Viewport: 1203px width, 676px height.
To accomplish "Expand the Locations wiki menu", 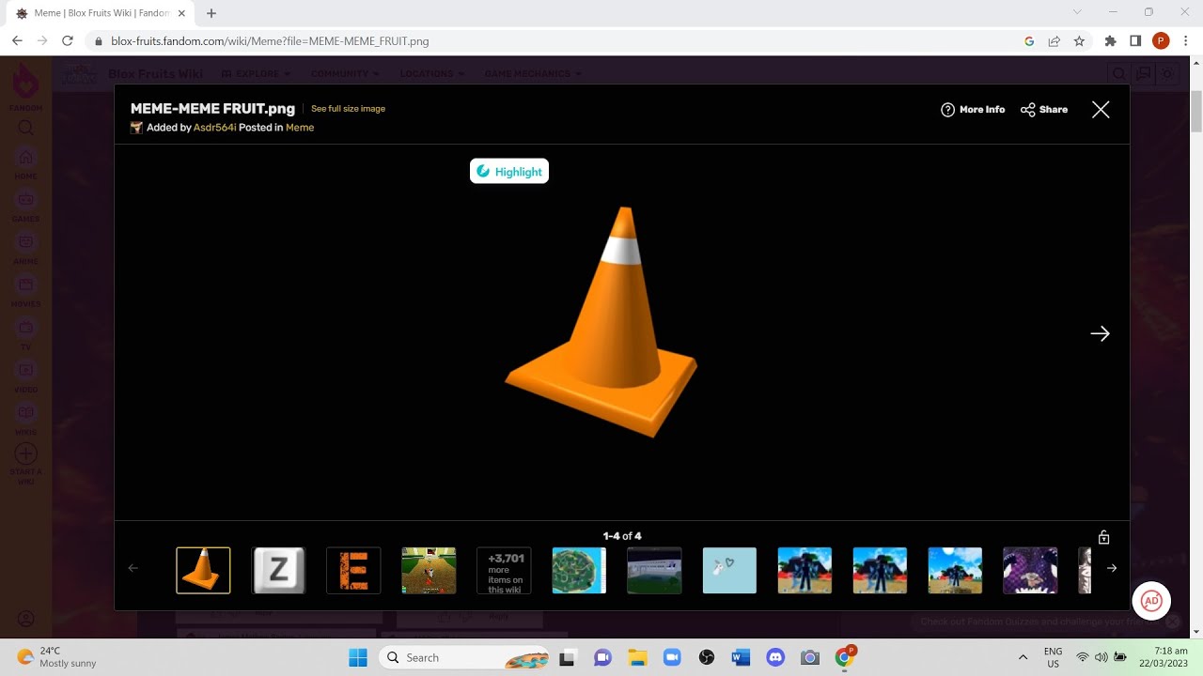I will (431, 74).
